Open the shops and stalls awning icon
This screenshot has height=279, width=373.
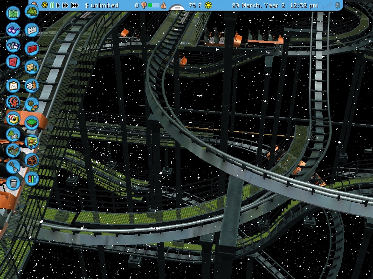(13, 119)
